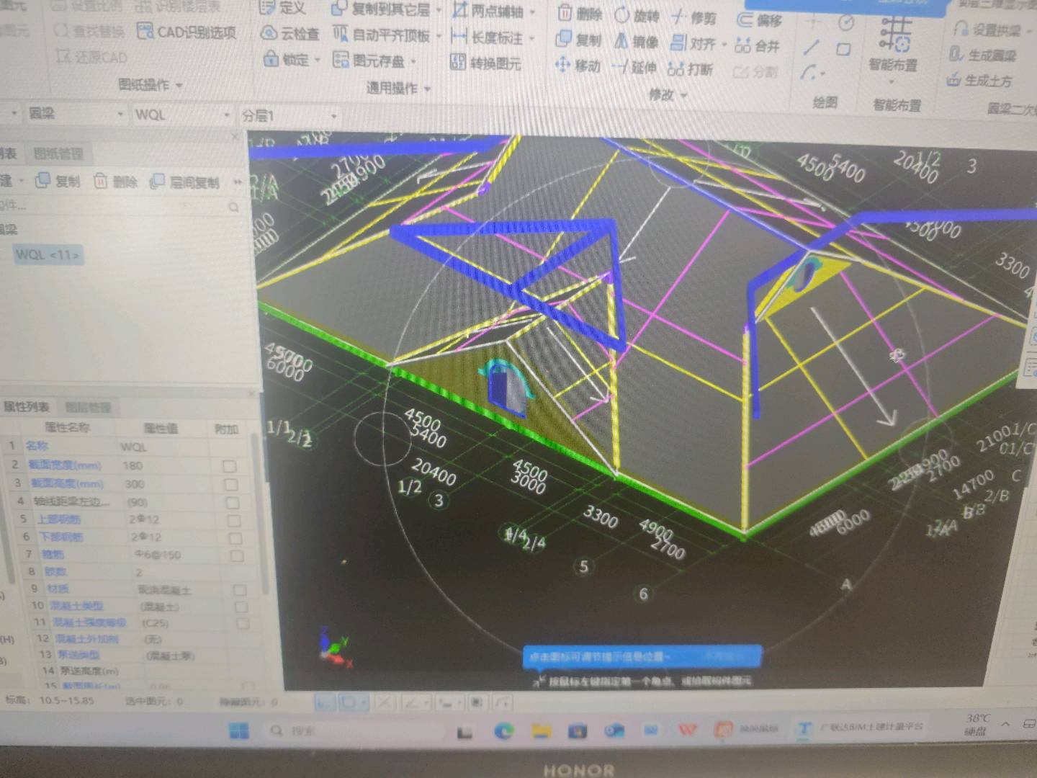This screenshot has width=1037, height=778.
Task: Open the 对齐 dropdown arrow
Action: [724, 45]
